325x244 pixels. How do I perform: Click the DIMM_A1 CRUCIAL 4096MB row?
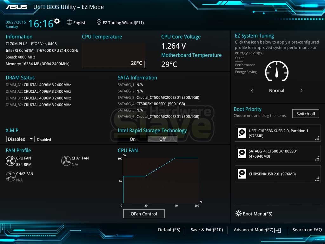38,85
